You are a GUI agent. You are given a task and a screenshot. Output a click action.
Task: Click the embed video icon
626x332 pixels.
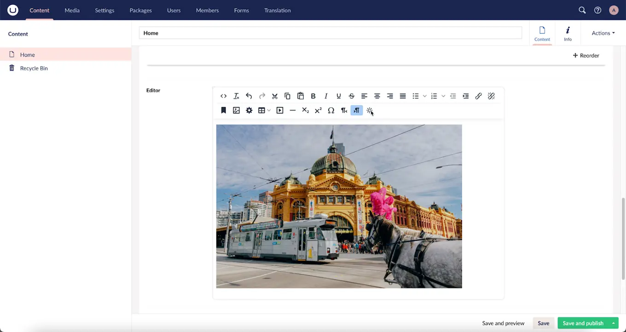(280, 110)
